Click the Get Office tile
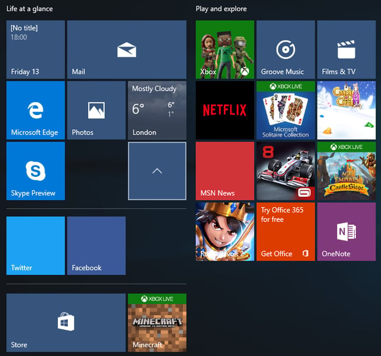 click(286, 232)
